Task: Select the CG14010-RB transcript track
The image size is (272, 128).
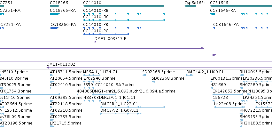Action: (124, 14)
